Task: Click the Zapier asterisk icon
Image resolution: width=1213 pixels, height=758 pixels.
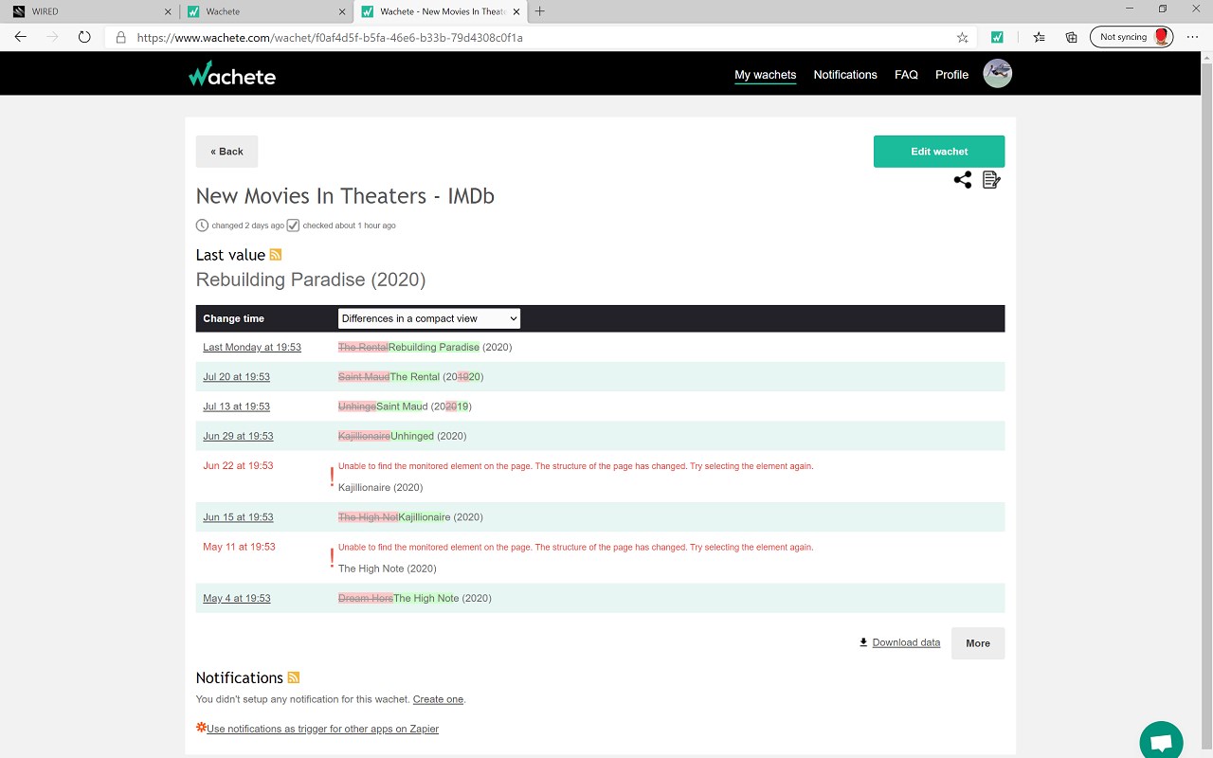Action: 201,728
